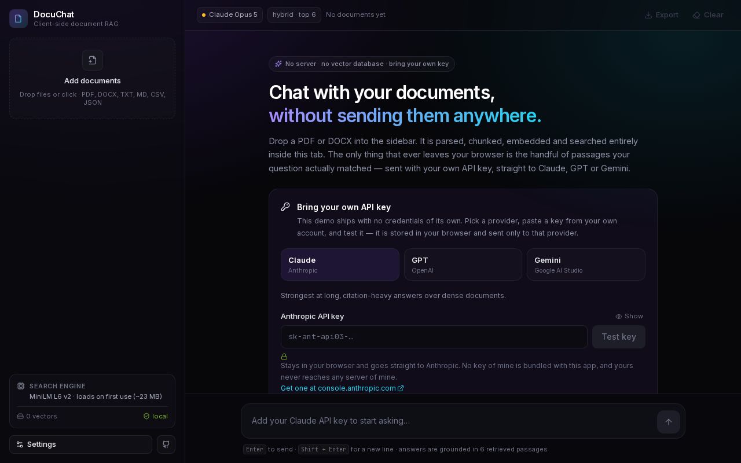The height and width of the screenshot is (463, 741).
Task: Open the hybrid top 6 retrieval chip
Action: coord(294,15)
